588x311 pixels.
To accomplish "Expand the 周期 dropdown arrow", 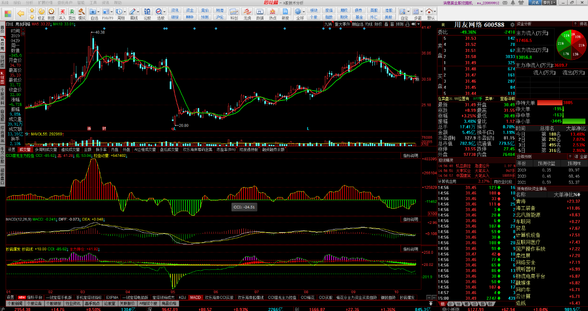I will pos(124,12).
